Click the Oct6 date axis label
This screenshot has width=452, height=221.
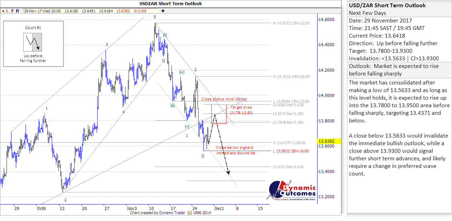(x=41, y=208)
